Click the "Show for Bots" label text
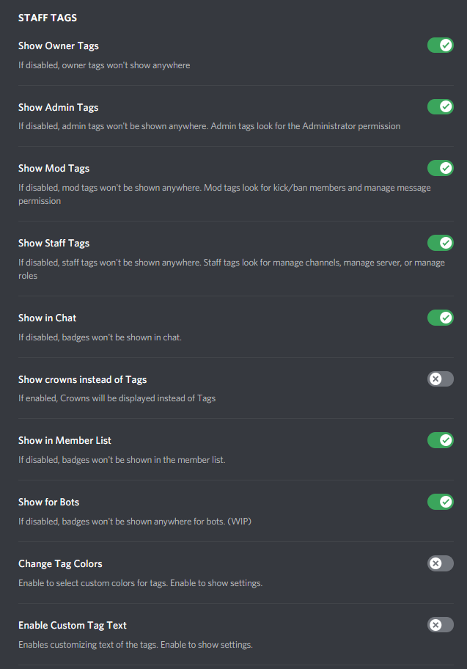This screenshot has height=669, width=467. (x=48, y=502)
